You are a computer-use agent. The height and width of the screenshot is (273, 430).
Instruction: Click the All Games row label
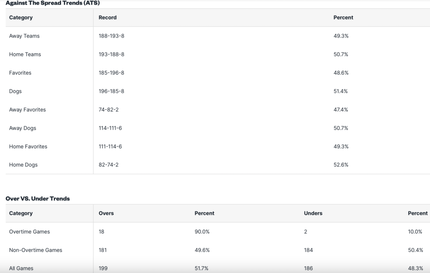21,268
